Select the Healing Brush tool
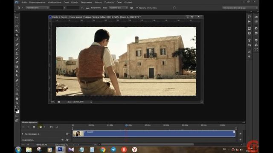 pyautogui.click(x=17, y=44)
